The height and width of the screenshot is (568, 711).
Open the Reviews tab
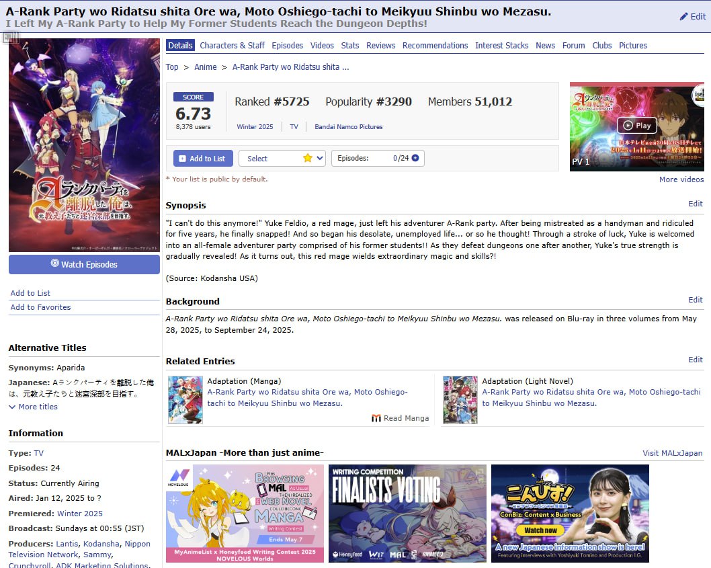point(381,45)
